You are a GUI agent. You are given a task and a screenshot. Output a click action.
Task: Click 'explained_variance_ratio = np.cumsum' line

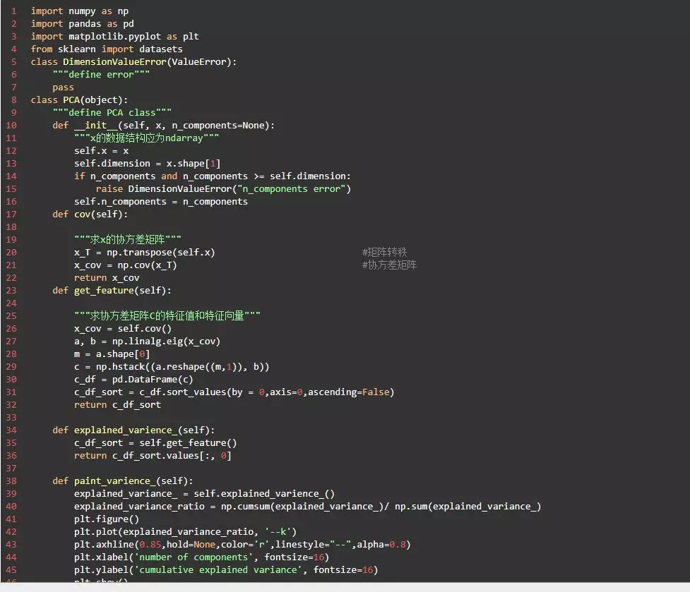click(x=308, y=507)
